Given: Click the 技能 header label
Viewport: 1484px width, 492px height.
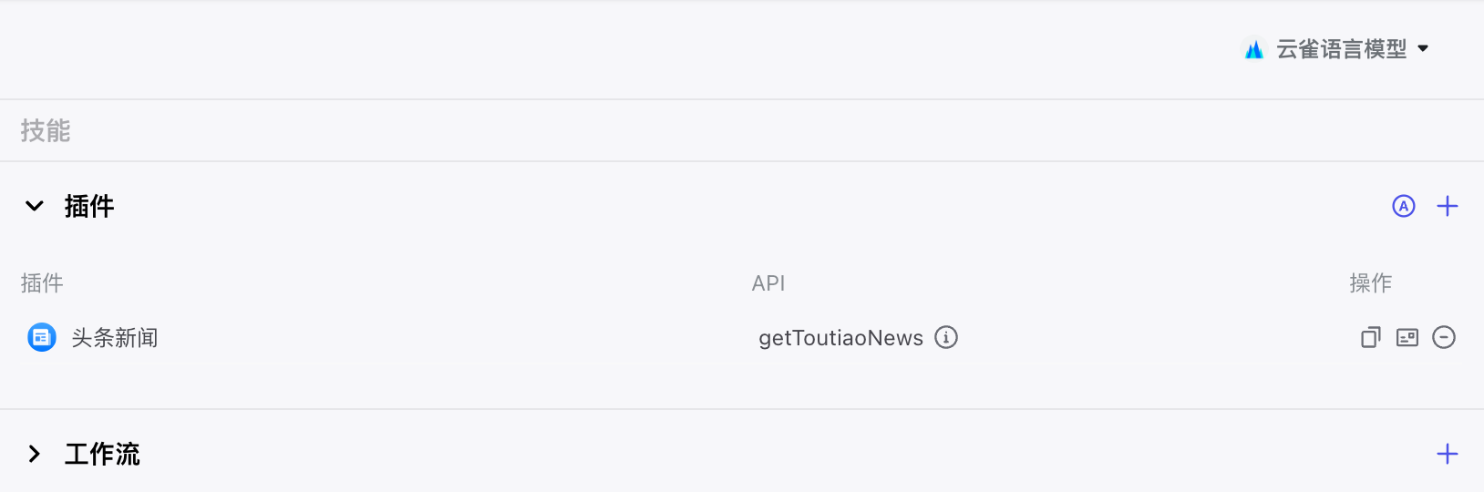Looking at the screenshot, I should tap(46, 131).
